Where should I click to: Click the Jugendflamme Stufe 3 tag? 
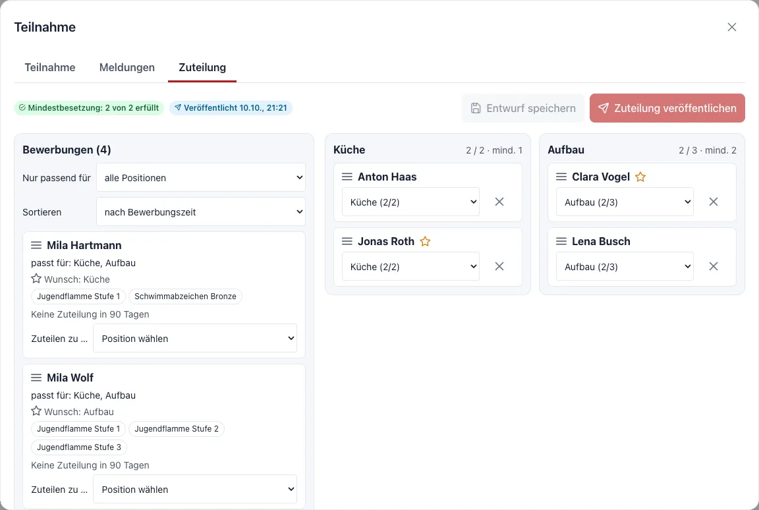tap(79, 447)
